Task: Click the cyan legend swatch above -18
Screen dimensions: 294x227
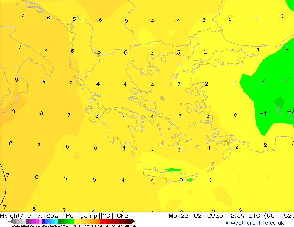Action: pyautogui.click(x=57, y=221)
